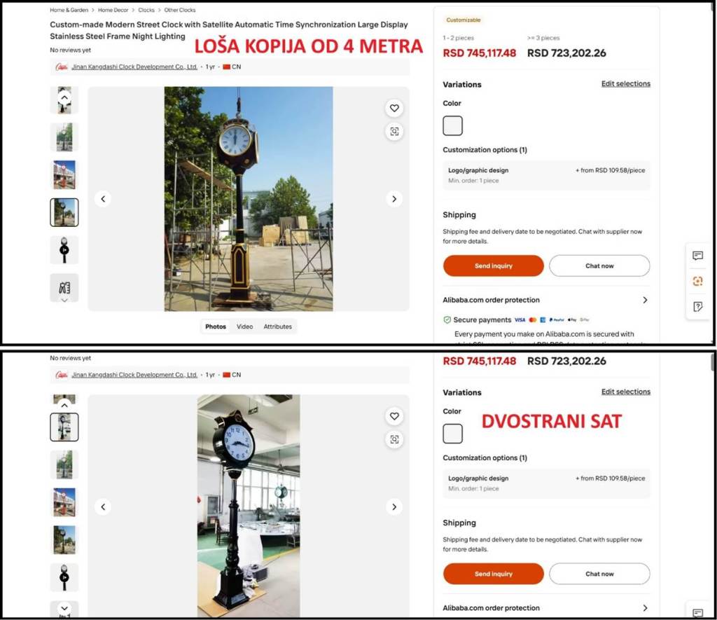
Task: Expand order protection arrow in bottom listing
Action: tap(645, 608)
